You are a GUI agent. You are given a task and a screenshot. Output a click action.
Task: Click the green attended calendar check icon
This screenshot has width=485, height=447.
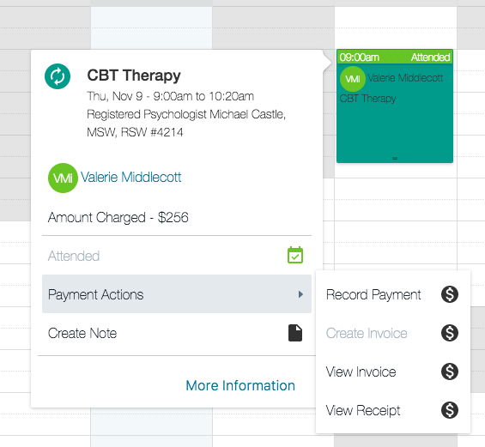tap(295, 255)
